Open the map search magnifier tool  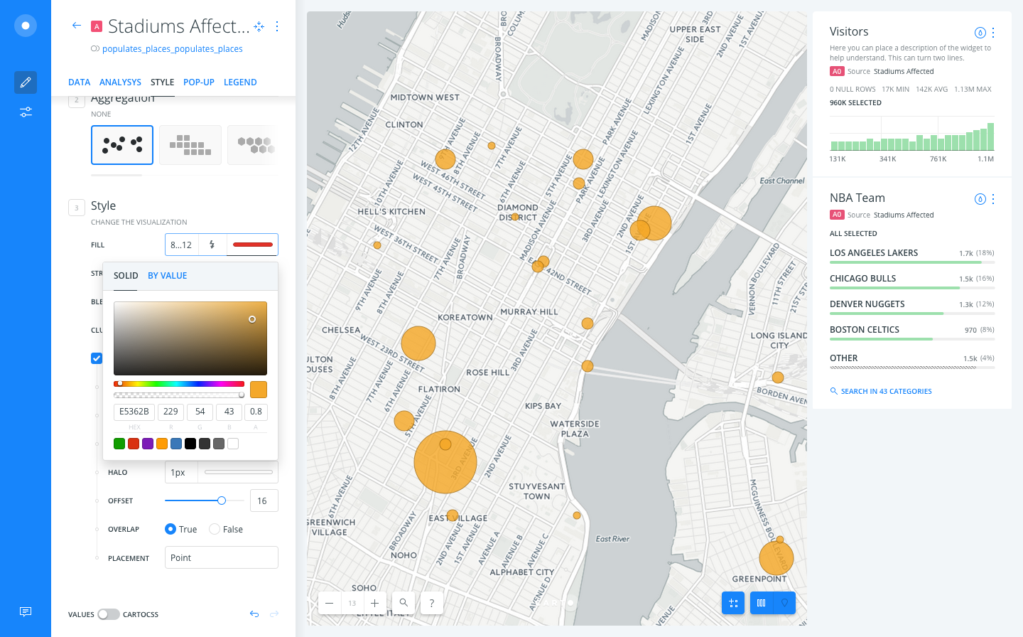tap(403, 602)
